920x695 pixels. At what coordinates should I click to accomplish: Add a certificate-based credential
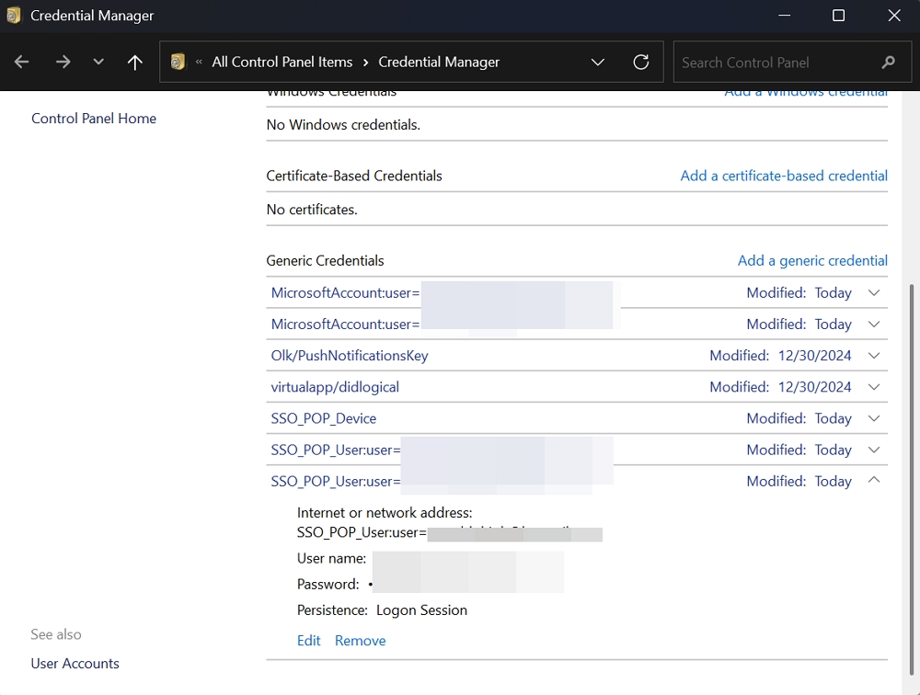(x=784, y=176)
